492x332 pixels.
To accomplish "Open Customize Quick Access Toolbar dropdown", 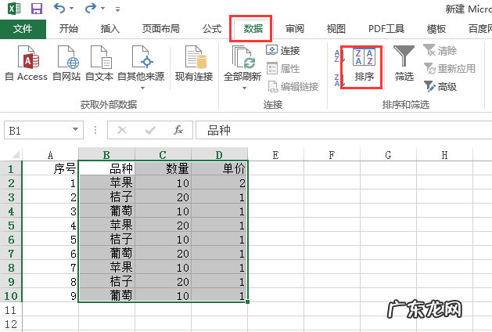I will coord(117,9).
